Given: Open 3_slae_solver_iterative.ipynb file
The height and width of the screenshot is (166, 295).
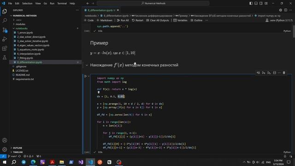Looking at the screenshot, I should tap(32, 41).
